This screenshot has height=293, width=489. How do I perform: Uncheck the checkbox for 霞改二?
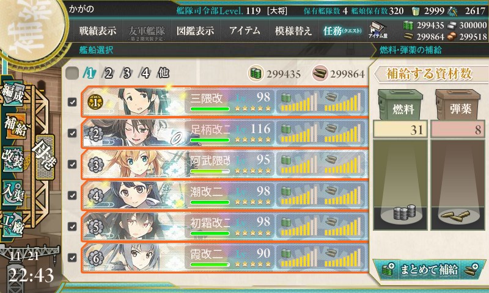click(72, 258)
